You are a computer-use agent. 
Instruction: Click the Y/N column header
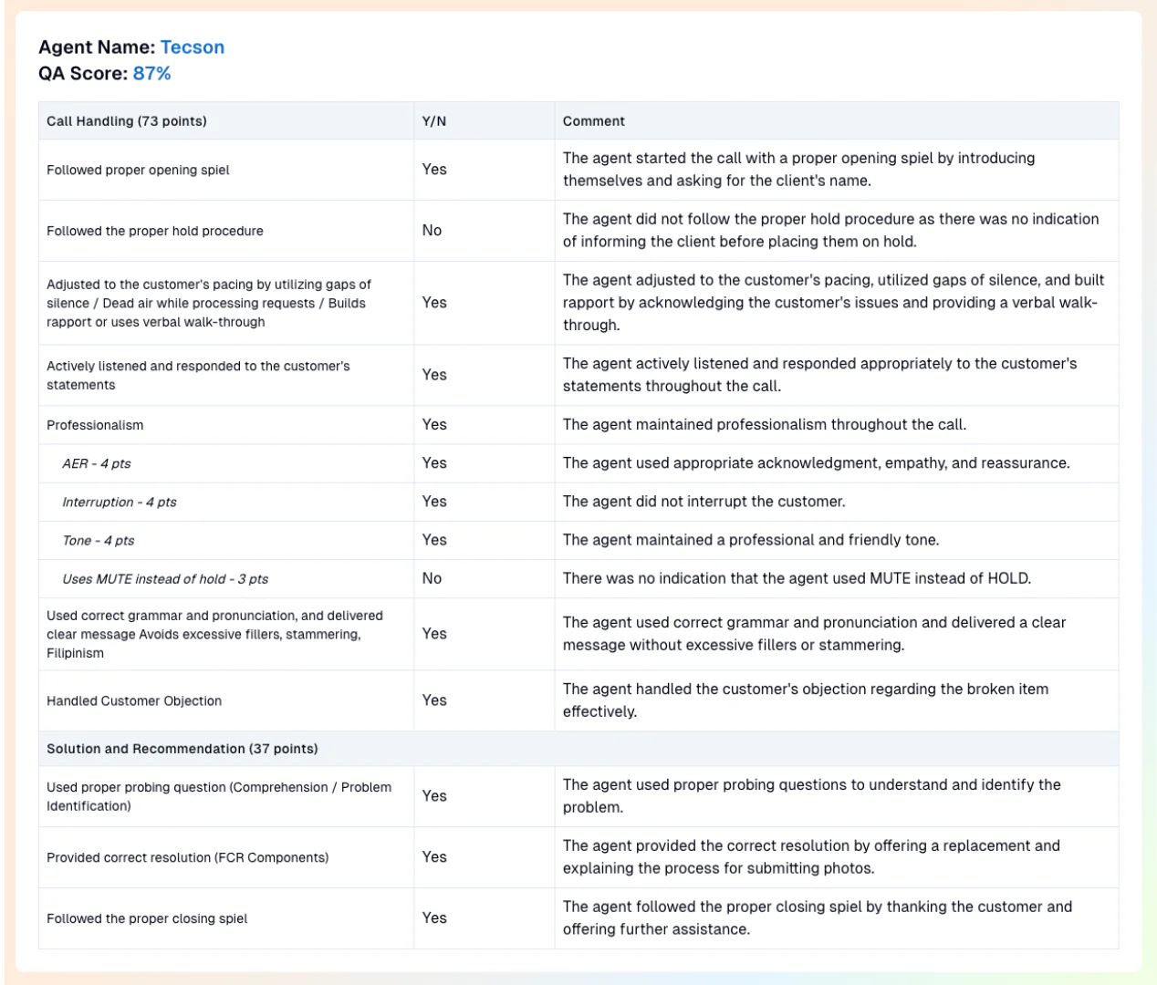tap(434, 121)
